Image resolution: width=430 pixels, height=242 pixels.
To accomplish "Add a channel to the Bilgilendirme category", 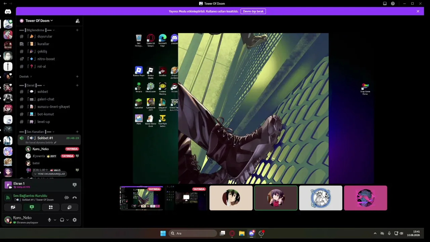I will [77, 30].
